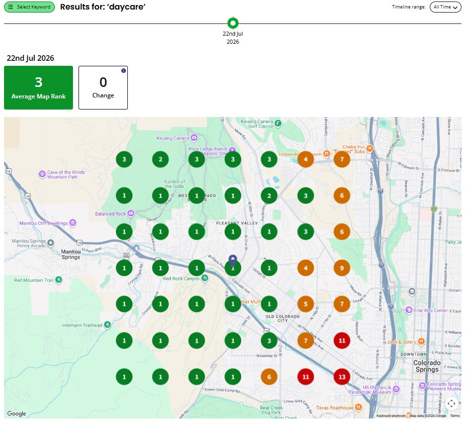Open Colorado Springs Pioneers Museum icon
The width and height of the screenshot is (467, 425).
422,386
